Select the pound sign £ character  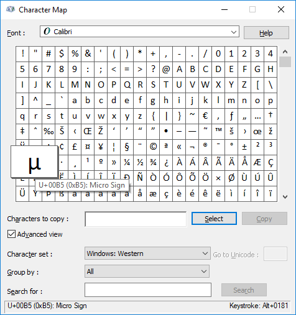click(x=75, y=147)
